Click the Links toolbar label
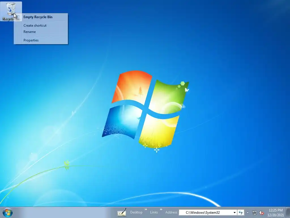The width and height of the screenshot is (290, 218). pyautogui.click(x=154, y=212)
